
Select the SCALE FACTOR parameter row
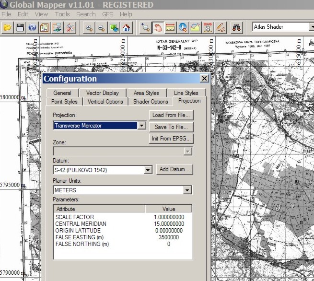pyautogui.click(x=123, y=217)
